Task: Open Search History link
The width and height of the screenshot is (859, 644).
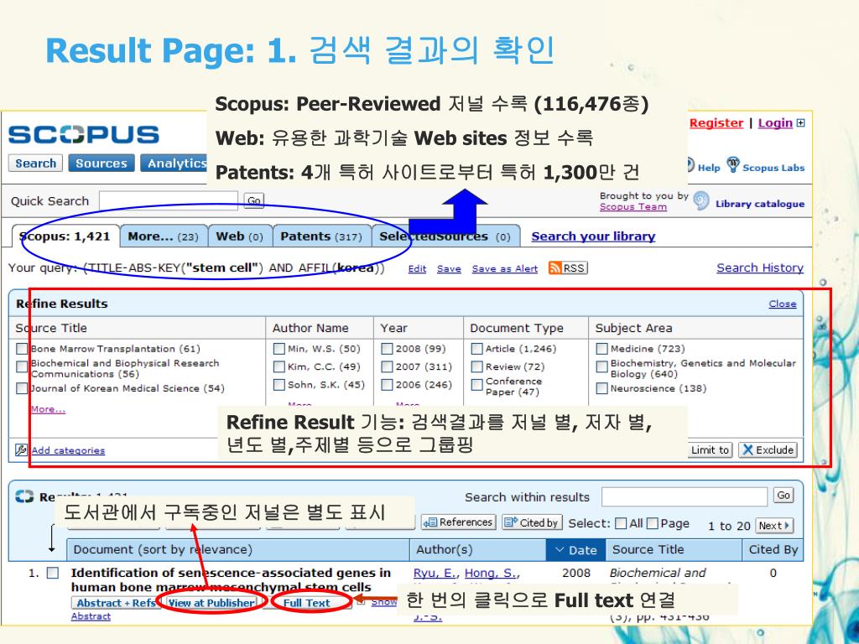Action: [x=760, y=267]
